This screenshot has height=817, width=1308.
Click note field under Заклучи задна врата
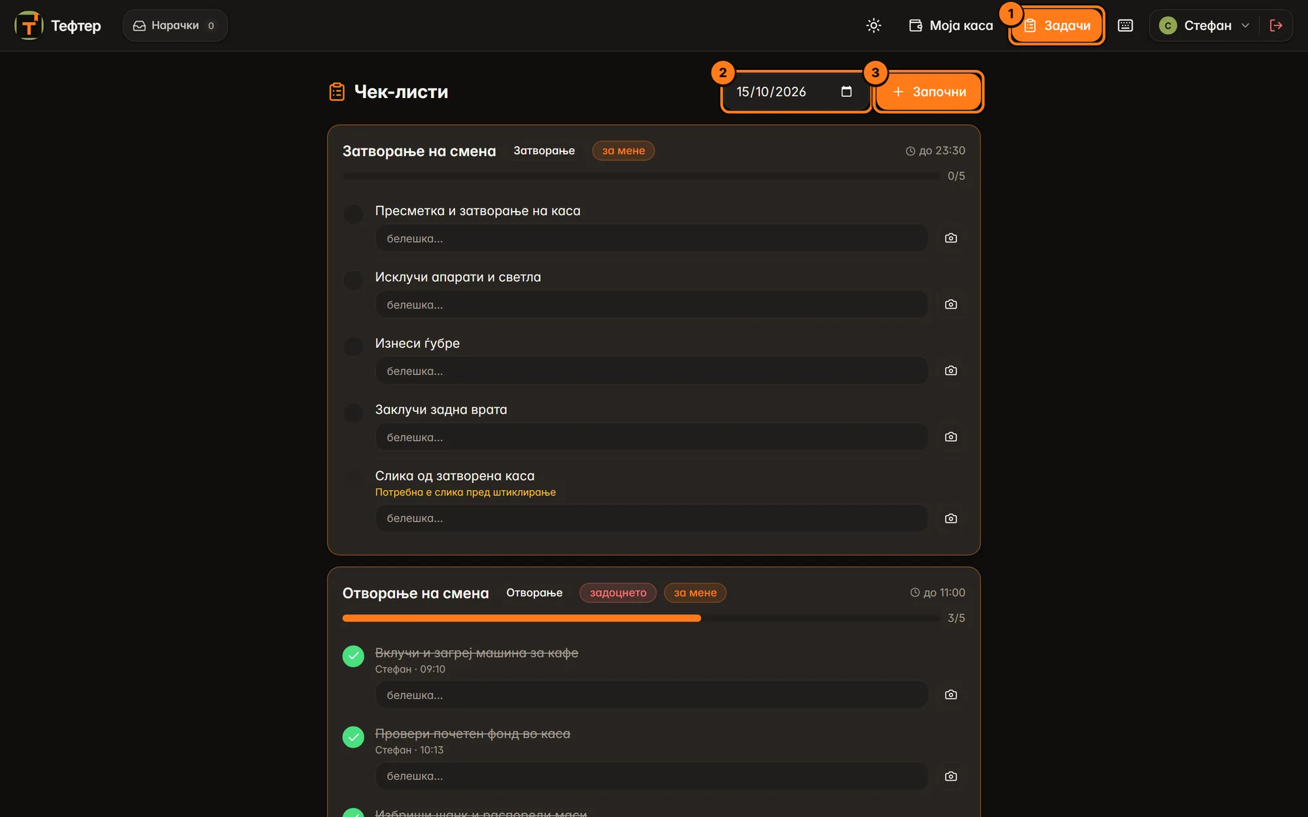(x=651, y=437)
